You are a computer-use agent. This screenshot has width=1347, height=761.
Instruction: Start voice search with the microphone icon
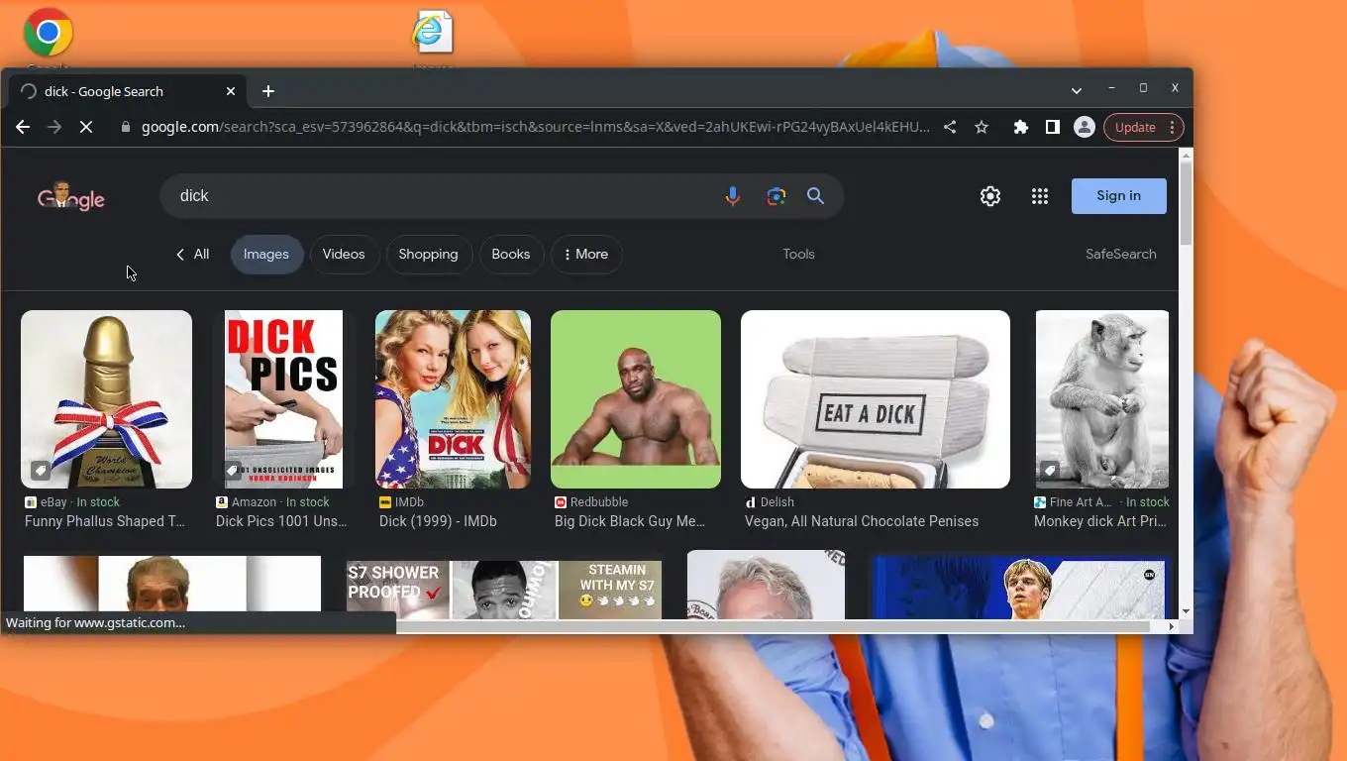(733, 196)
